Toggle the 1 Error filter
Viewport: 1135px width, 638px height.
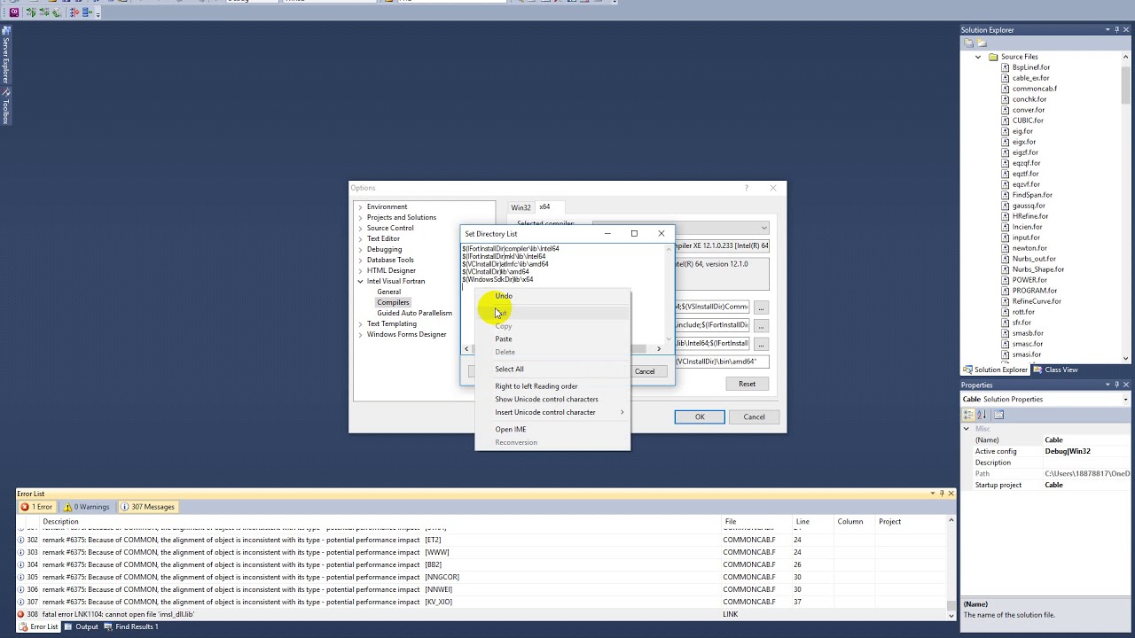[x=36, y=507]
